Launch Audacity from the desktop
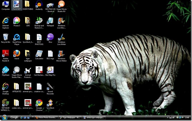 (39, 5)
